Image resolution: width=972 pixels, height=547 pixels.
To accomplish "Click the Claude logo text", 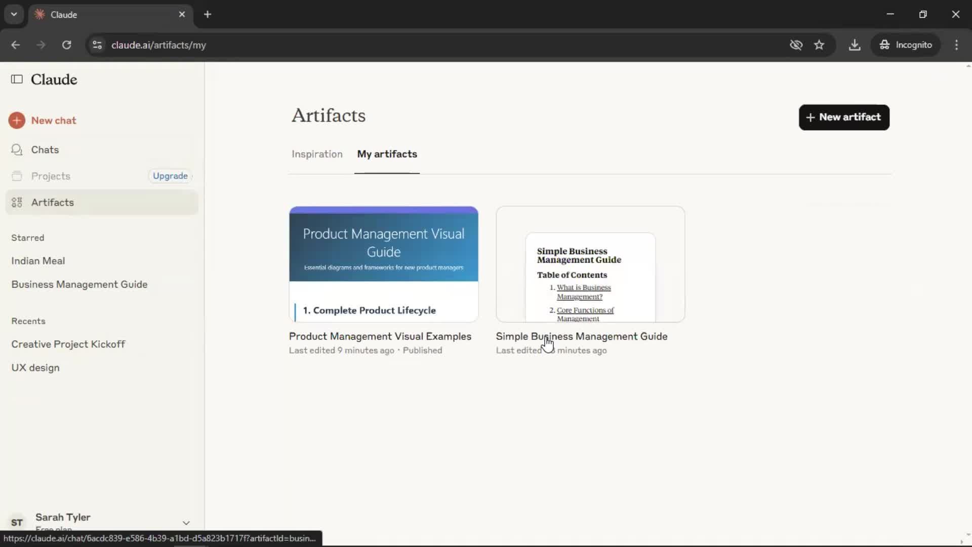I will coord(54,80).
